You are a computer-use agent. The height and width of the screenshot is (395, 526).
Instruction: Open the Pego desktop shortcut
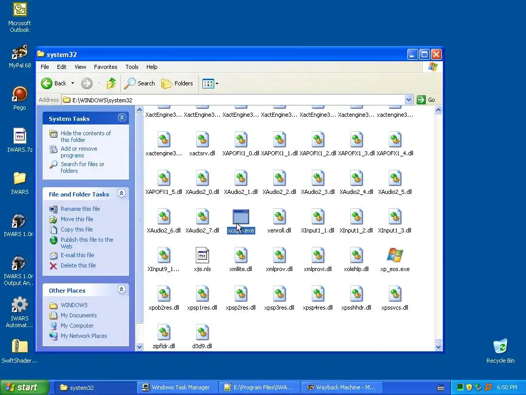tap(20, 95)
